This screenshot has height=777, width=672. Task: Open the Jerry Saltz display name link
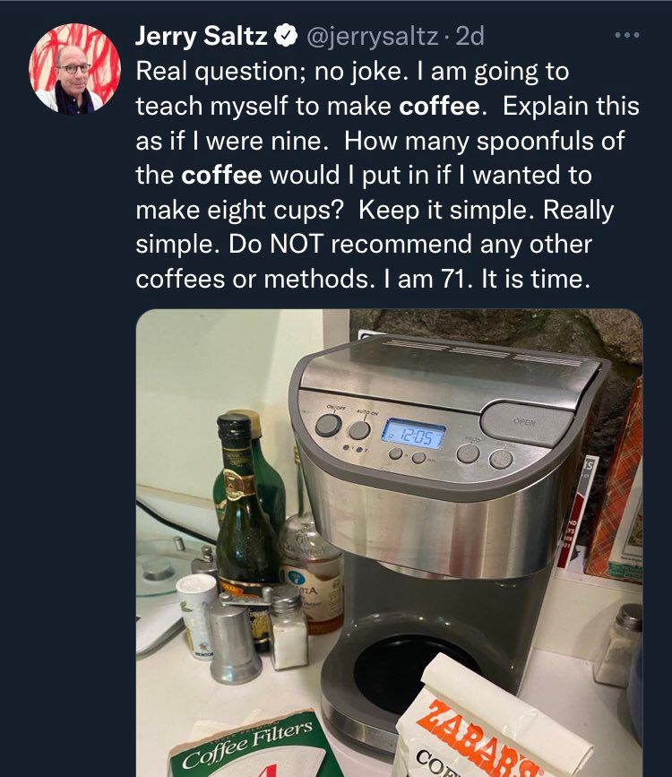[x=202, y=36]
